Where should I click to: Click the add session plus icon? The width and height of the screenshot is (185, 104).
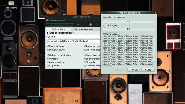click(x=78, y=25)
